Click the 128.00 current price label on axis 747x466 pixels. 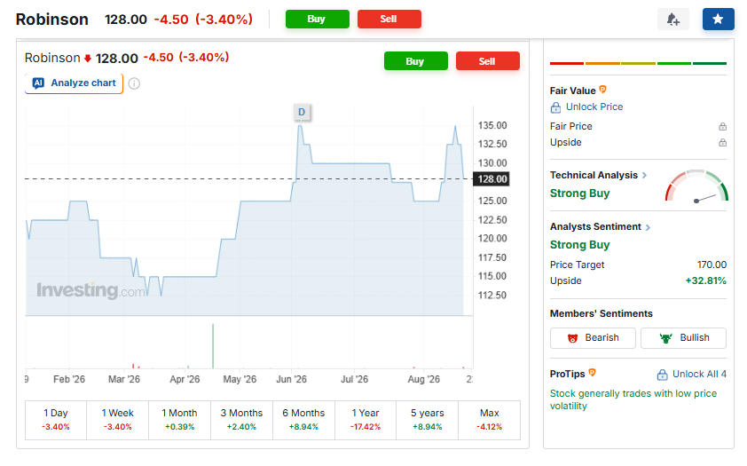coord(491,179)
